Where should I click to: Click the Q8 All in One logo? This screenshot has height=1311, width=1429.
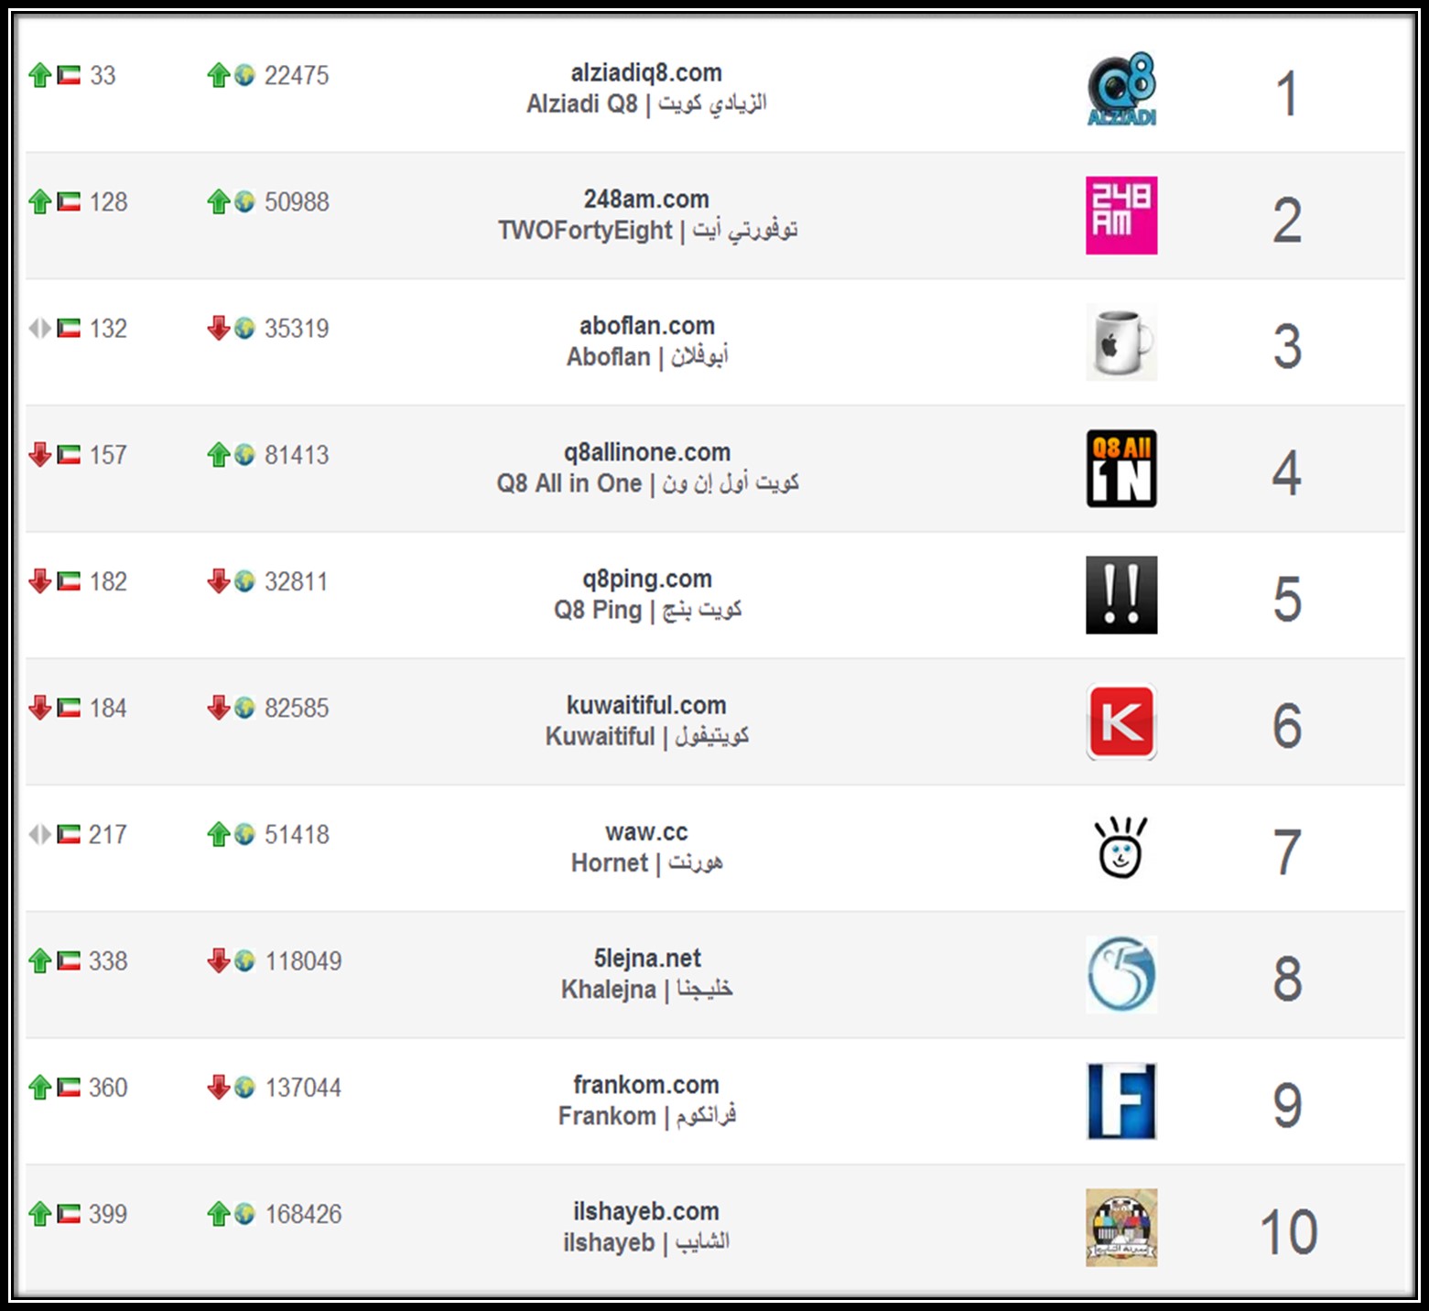(1121, 469)
